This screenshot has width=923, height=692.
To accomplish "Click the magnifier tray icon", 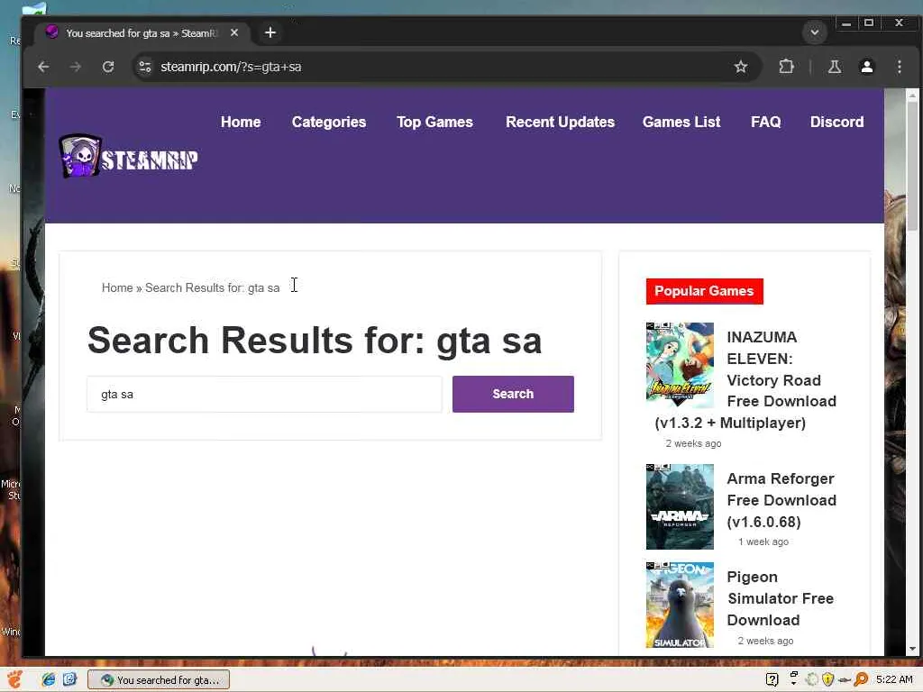I will tap(861, 679).
